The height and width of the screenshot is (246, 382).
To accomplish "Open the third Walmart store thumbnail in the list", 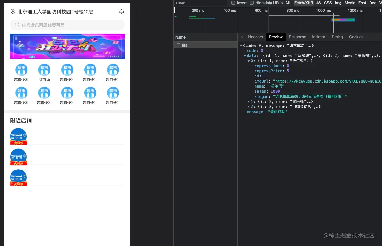I will coord(18,178).
